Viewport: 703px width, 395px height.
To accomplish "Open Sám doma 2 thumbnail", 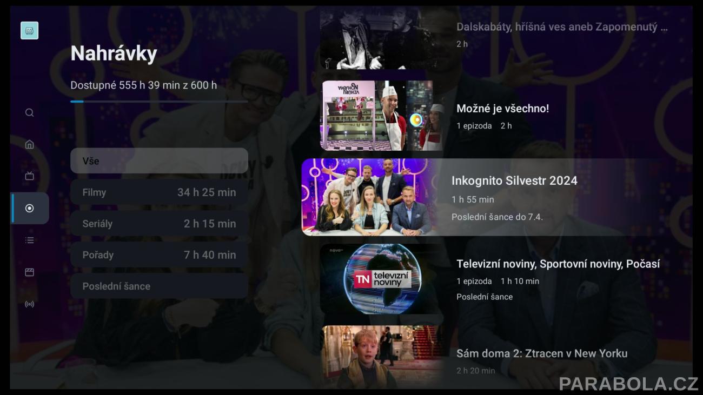I will click(382, 357).
